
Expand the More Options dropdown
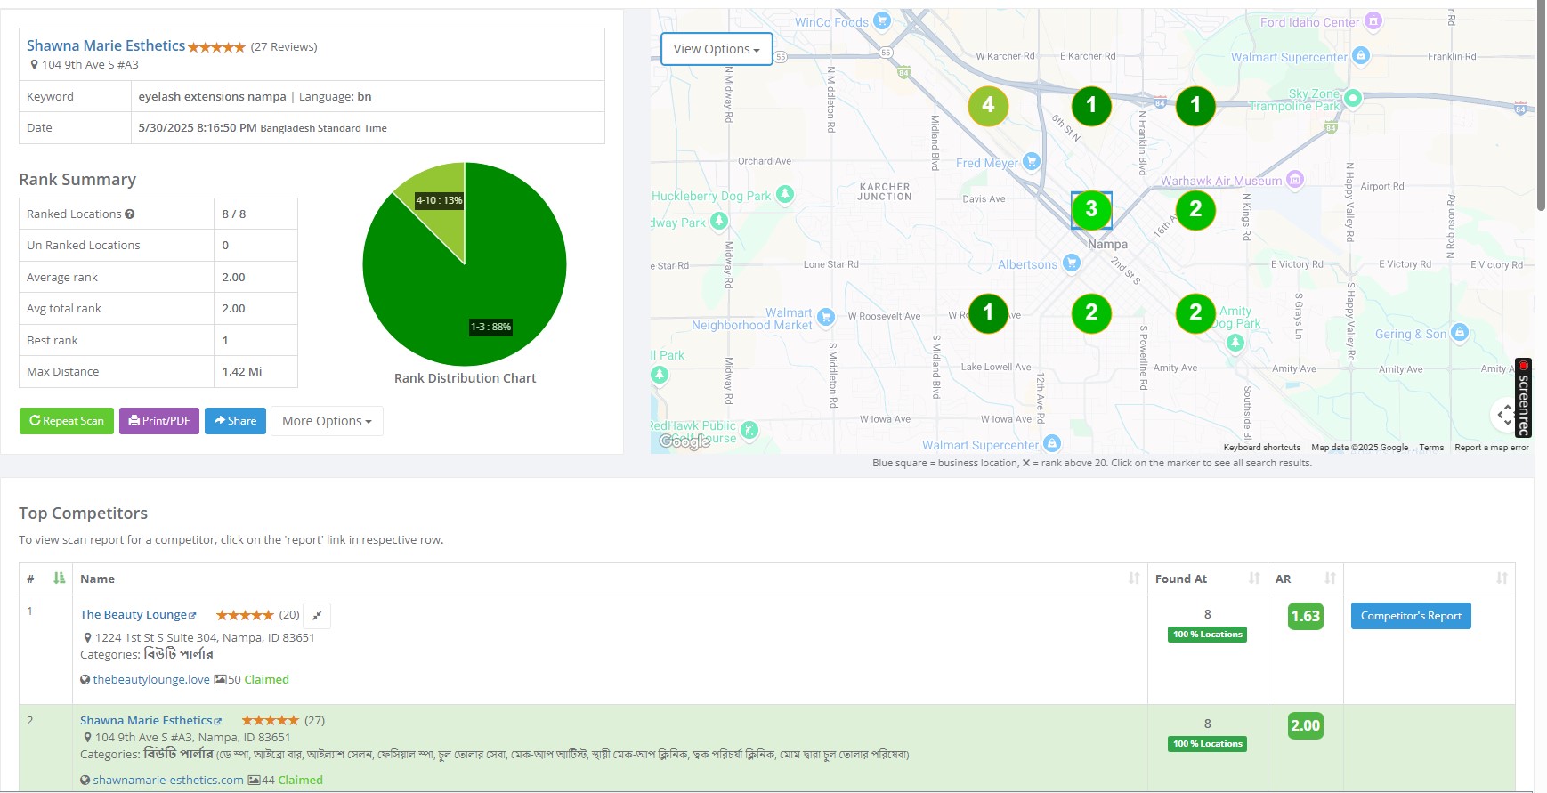(x=327, y=421)
